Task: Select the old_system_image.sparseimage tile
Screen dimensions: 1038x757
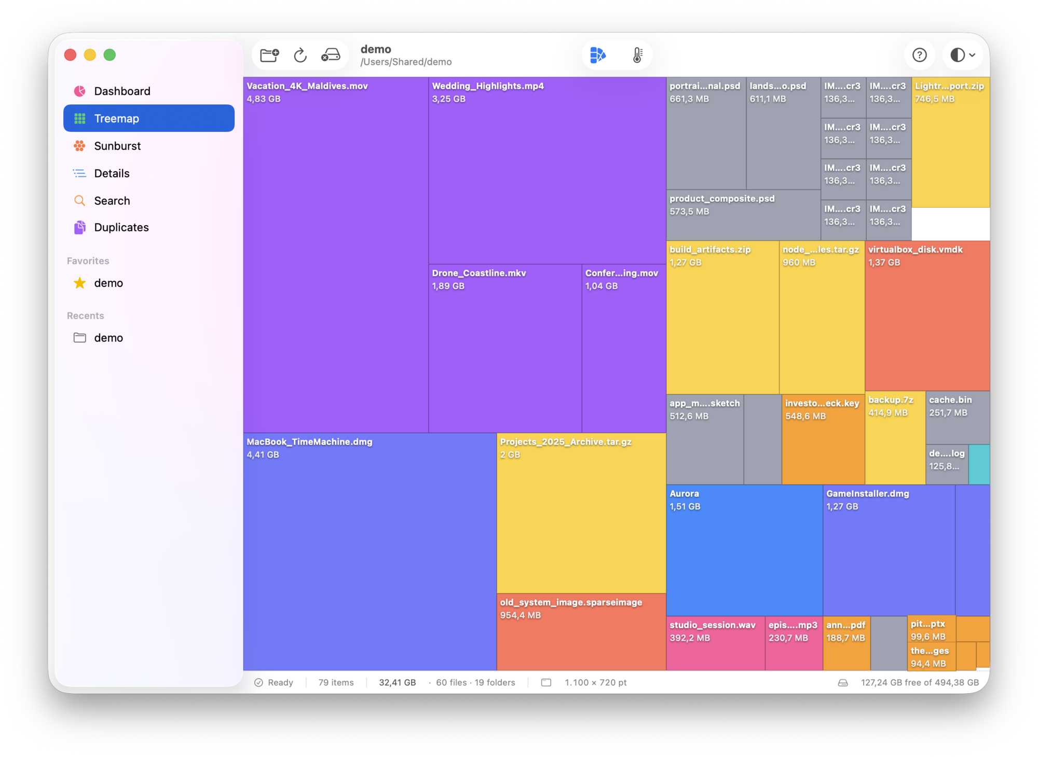Action: [x=581, y=632]
